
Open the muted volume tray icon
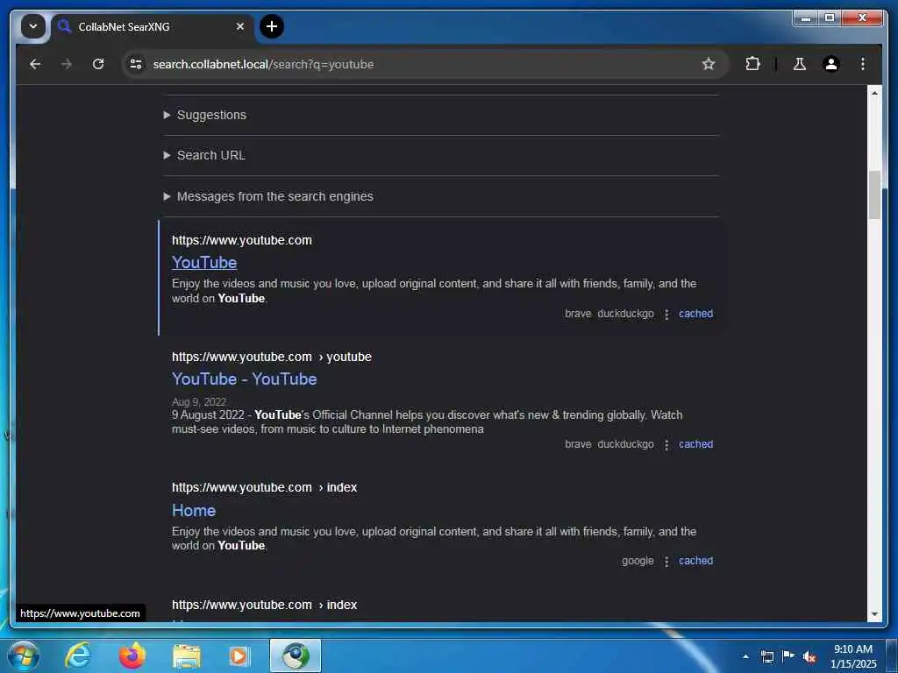pos(809,656)
